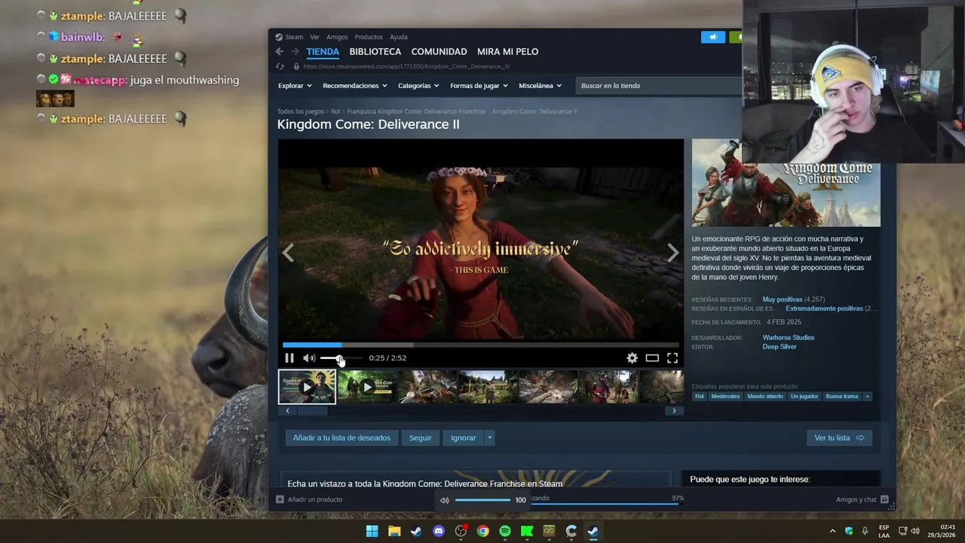Viewport: 965px width, 543px height.
Task: Pause the Kingdom Come trailer video
Action: tap(289, 358)
